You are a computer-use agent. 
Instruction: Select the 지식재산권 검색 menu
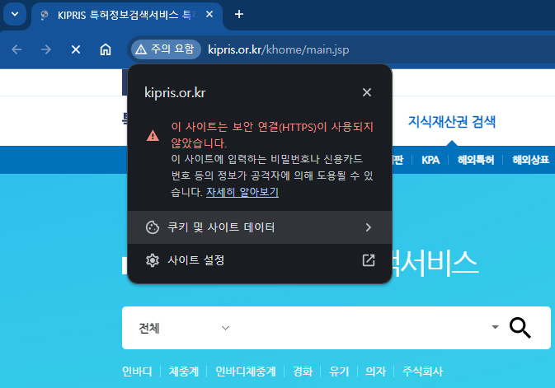452,122
